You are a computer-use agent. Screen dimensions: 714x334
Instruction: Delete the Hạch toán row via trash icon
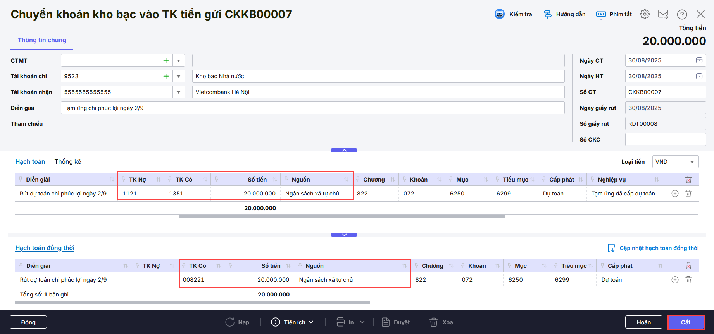(688, 194)
